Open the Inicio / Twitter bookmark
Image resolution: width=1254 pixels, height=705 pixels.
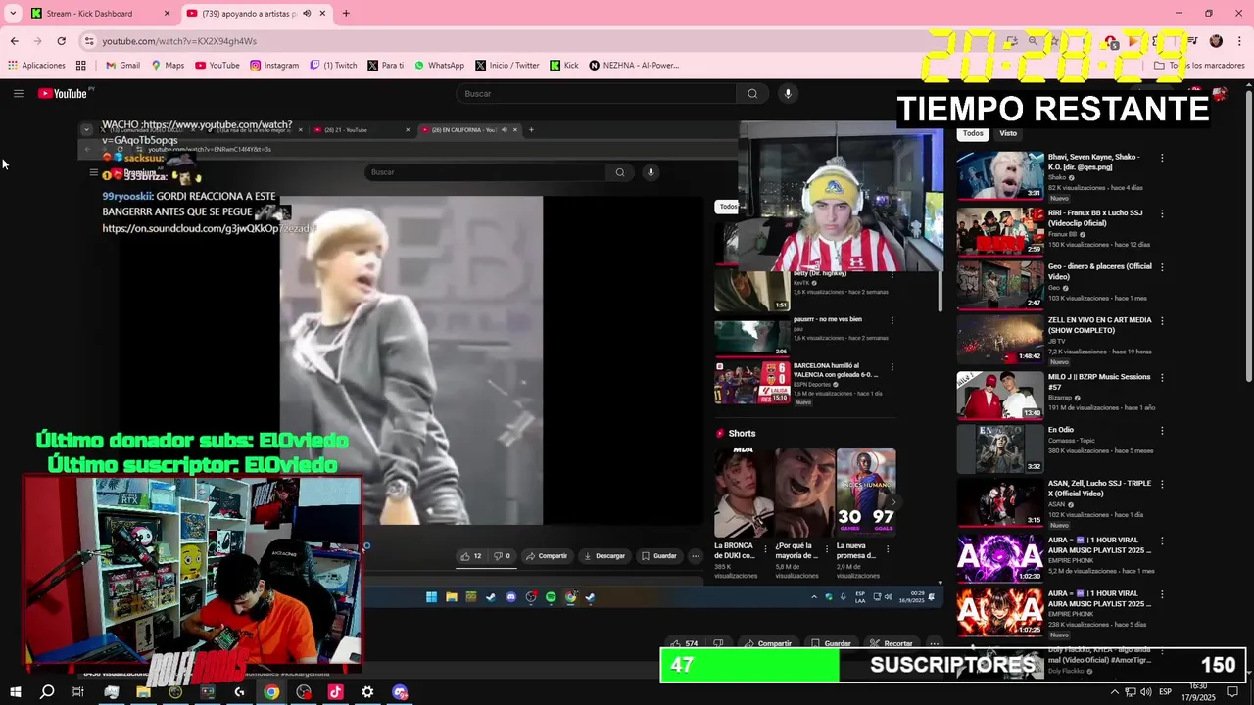click(x=507, y=66)
